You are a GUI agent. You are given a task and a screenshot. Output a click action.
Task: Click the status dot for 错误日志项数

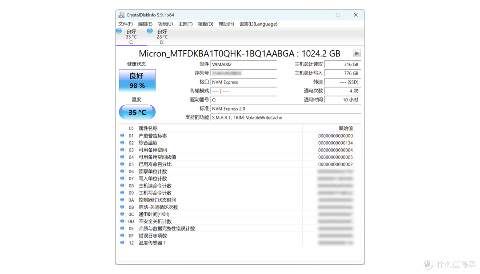point(122,235)
